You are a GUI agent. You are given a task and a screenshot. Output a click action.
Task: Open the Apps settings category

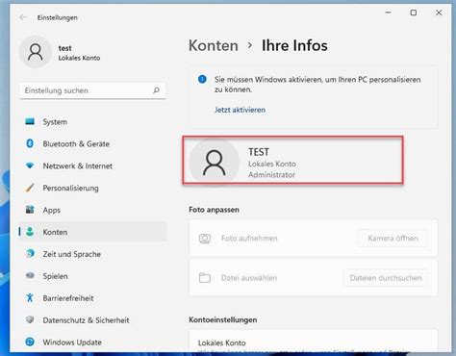tap(92, 210)
